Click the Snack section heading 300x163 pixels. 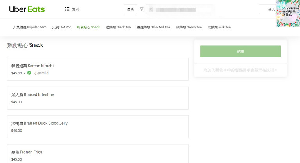(25, 45)
